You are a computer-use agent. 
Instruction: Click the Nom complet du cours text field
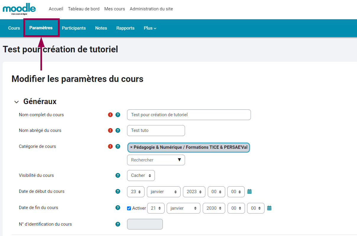tap(189, 115)
